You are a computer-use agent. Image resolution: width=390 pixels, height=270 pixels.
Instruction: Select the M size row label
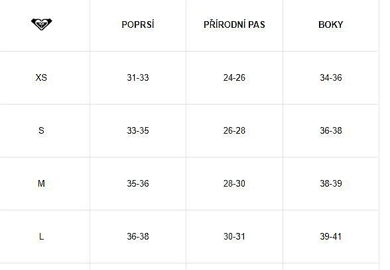coord(41,184)
